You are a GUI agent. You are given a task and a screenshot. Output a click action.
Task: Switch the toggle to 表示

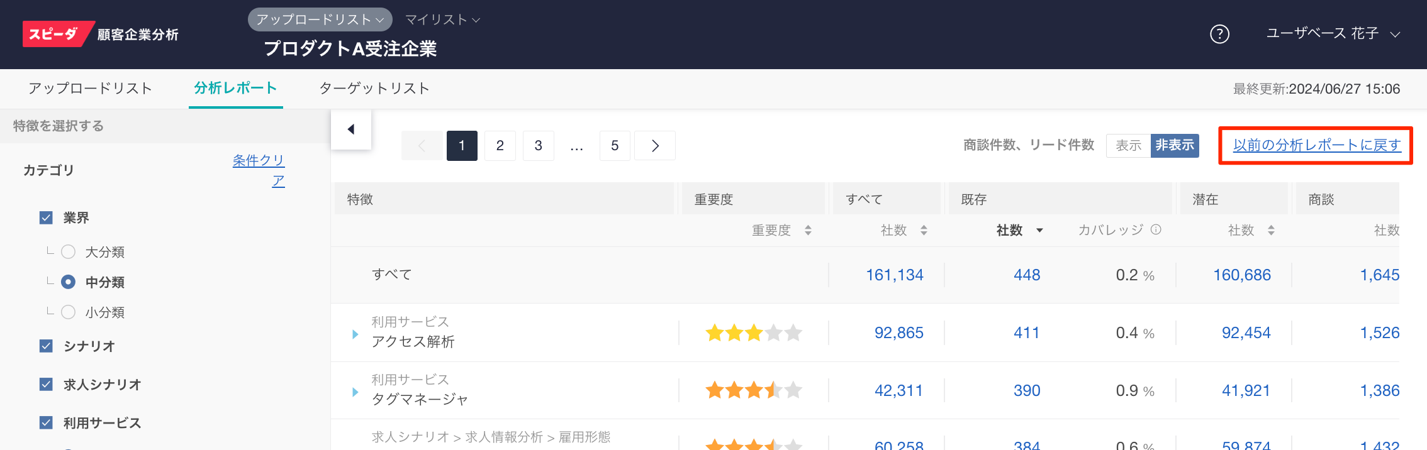[x=1128, y=146]
